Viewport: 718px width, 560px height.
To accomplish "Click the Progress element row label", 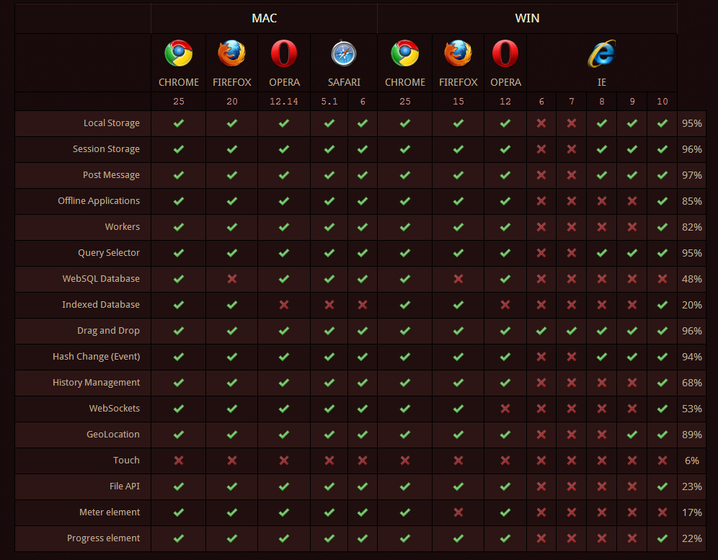I will (x=103, y=538).
